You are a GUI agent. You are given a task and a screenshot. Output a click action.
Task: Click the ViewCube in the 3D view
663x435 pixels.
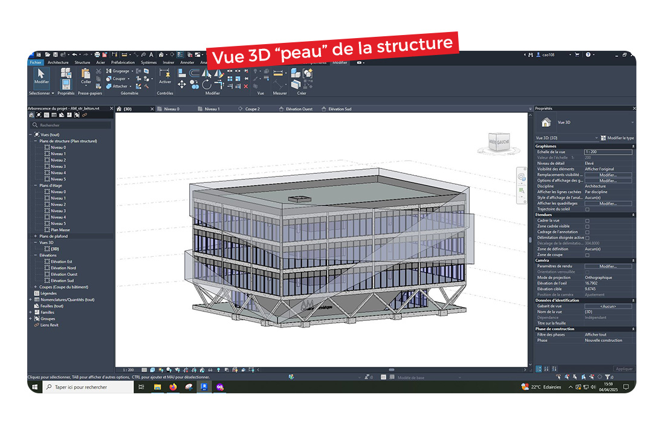point(499,143)
